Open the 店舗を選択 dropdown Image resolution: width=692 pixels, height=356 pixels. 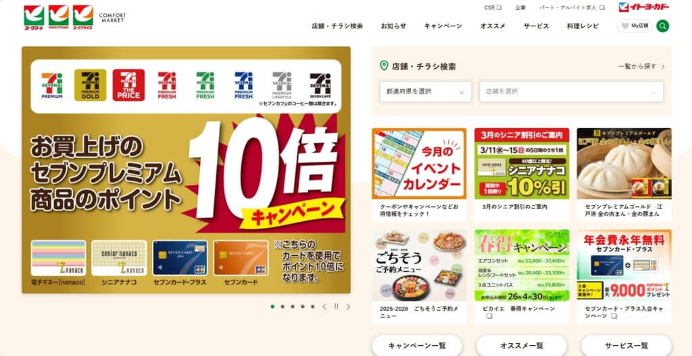pyautogui.click(x=571, y=92)
